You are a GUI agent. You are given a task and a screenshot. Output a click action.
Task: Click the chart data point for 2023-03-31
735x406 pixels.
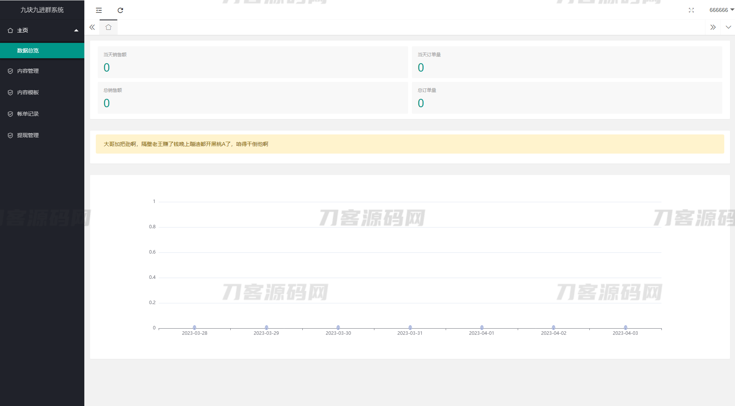(410, 327)
